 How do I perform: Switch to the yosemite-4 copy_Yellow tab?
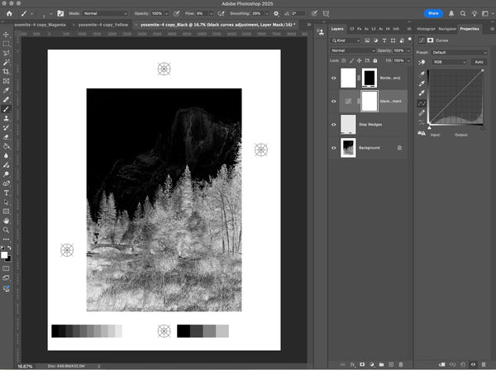pos(103,25)
